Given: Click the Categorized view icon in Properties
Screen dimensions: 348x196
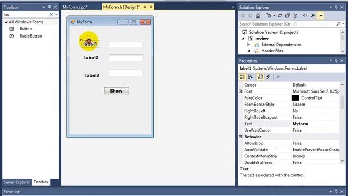Looking at the screenshot, I should (x=243, y=77).
